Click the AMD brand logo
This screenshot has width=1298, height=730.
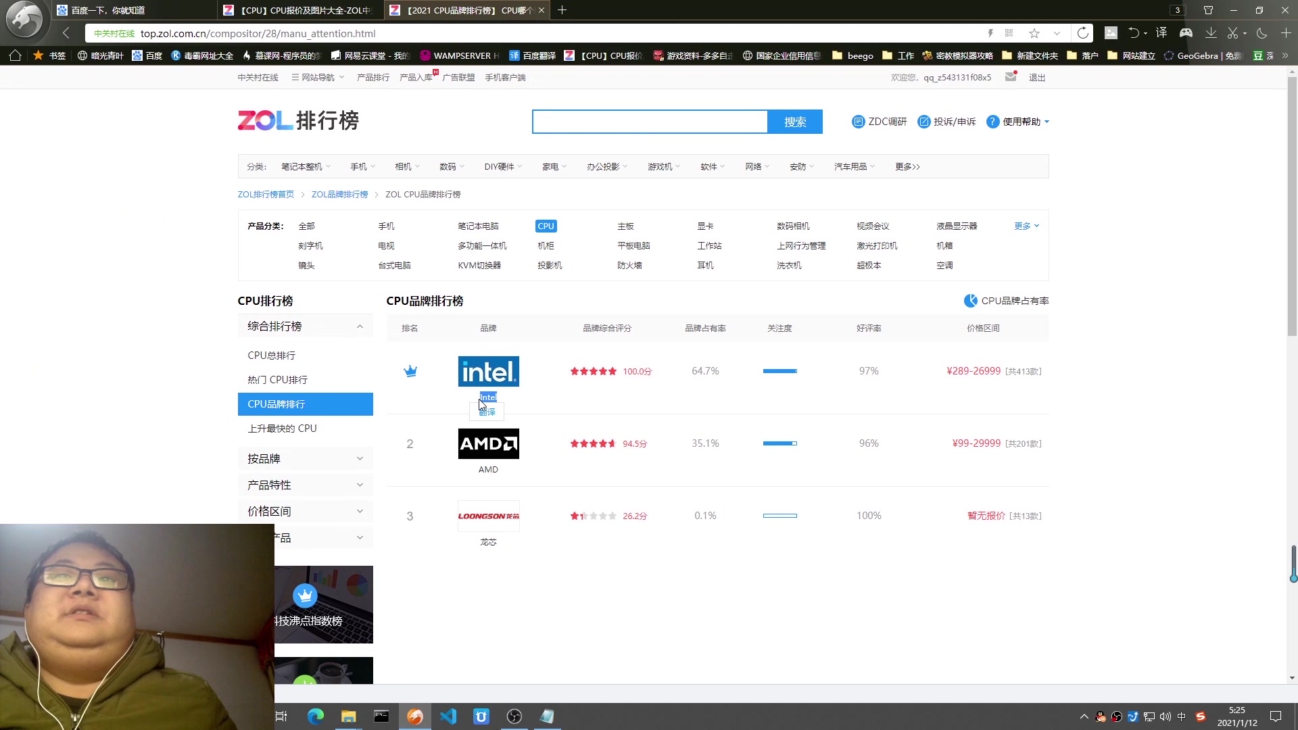(x=488, y=443)
